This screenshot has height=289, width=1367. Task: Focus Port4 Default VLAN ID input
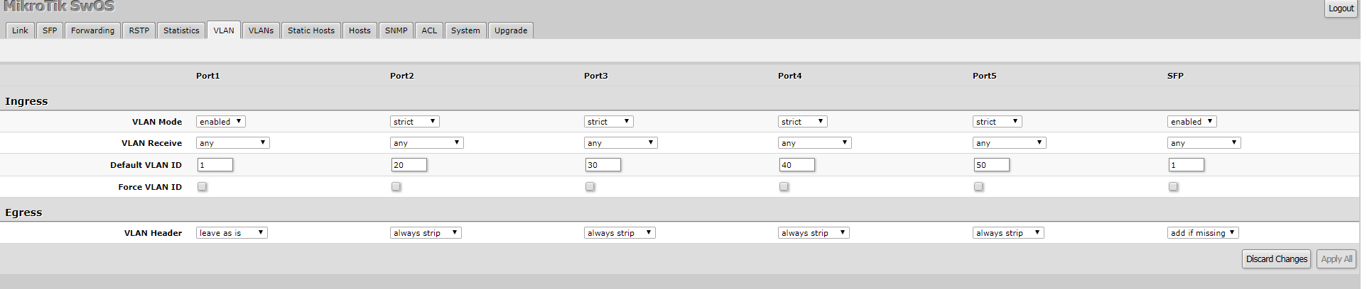click(x=797, y=165)
